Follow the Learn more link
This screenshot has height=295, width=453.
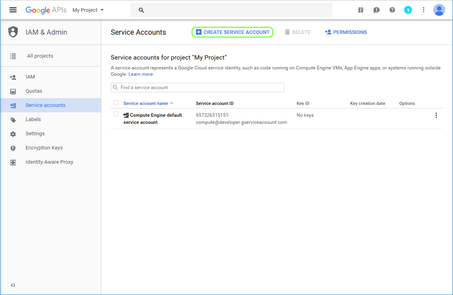click(141, 74)
